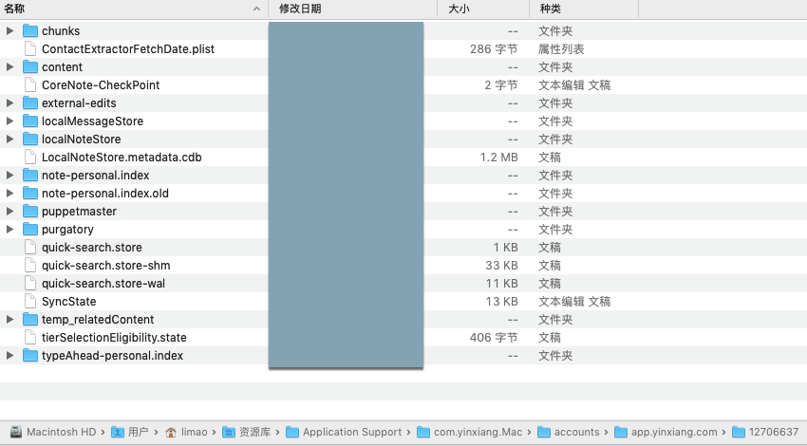Expand the content folder disclosure triangle
Screen dimensions: 807x446
pyautogui.click(x=9, y=66)
